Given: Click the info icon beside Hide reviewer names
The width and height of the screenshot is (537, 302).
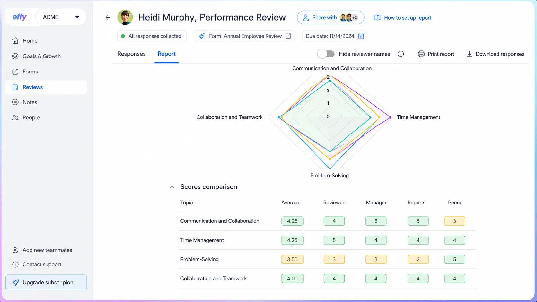Looking at the screenshot, I should tap(401, 54).
